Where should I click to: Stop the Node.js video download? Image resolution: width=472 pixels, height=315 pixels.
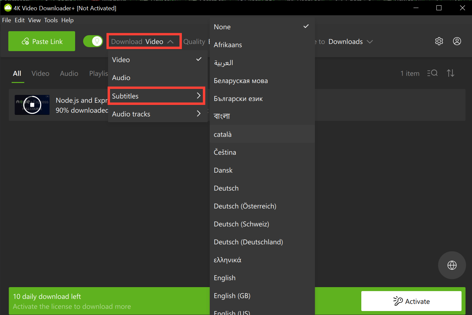click(32, 105)
